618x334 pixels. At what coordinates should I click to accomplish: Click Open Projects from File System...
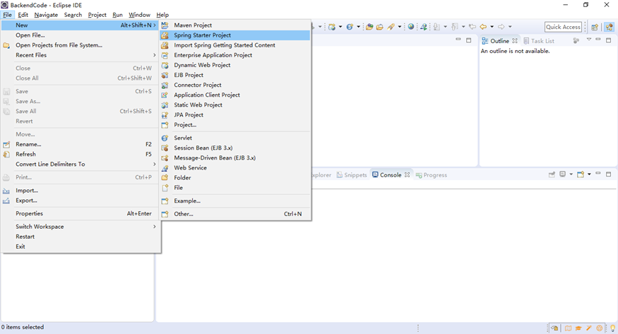81,45
